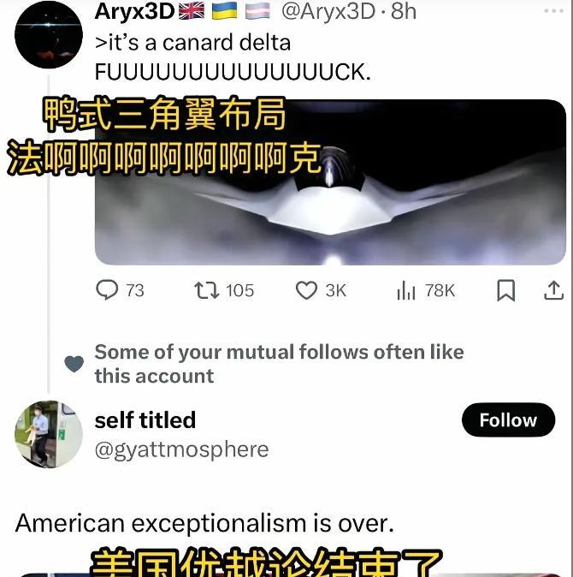Open the @Aryx3D handle link
The image size is (573, 577).
coord(328,12)
